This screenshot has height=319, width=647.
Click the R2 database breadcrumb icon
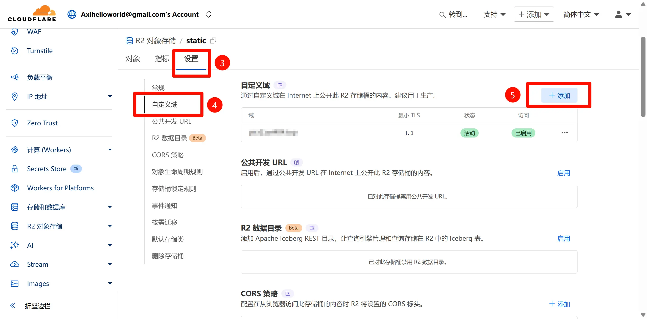[x=130, y=41]
